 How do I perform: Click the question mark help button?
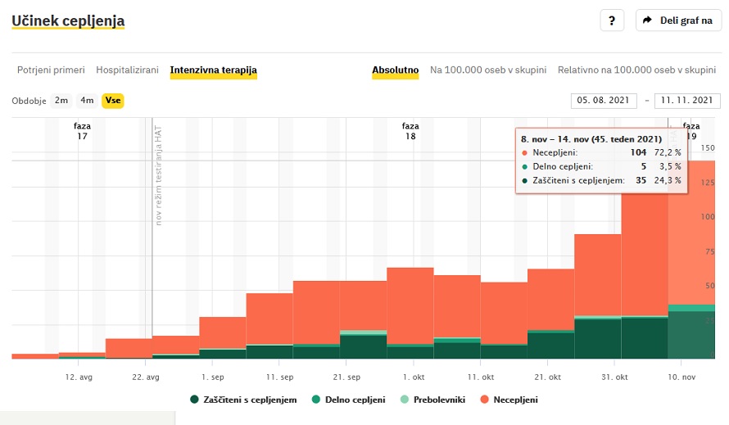click(612, 20)
